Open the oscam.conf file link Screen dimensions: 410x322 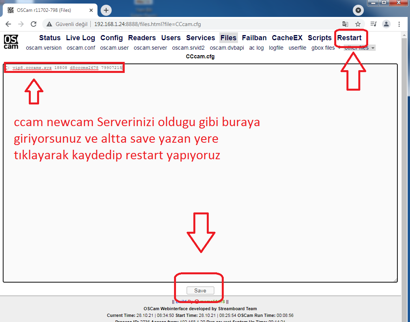pyautogui.click(x=81, y=48)
